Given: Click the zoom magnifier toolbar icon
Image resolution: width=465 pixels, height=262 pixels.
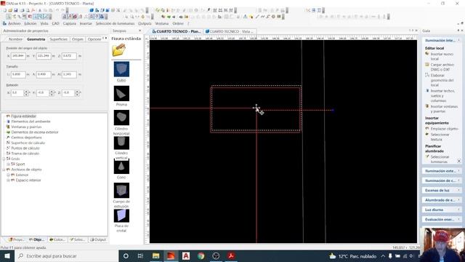Looking at the screenshot, I should [x=132, y=17].
